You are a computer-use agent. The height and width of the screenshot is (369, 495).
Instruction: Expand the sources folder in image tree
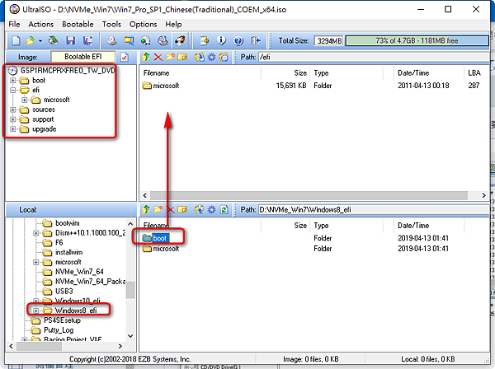click(13, 110)
